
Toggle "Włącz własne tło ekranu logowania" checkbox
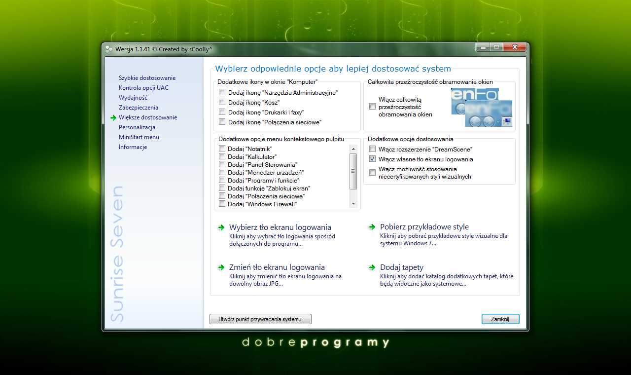373,159
